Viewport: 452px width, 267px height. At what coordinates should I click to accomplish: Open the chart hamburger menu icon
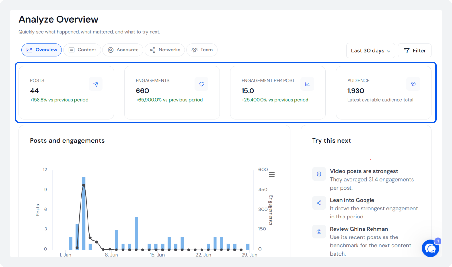pyautogui.click(x=272, y=174)
